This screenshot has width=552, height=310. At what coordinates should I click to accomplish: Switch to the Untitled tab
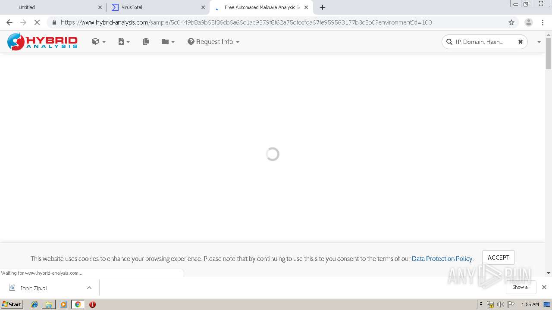click(x=53, y=7)
